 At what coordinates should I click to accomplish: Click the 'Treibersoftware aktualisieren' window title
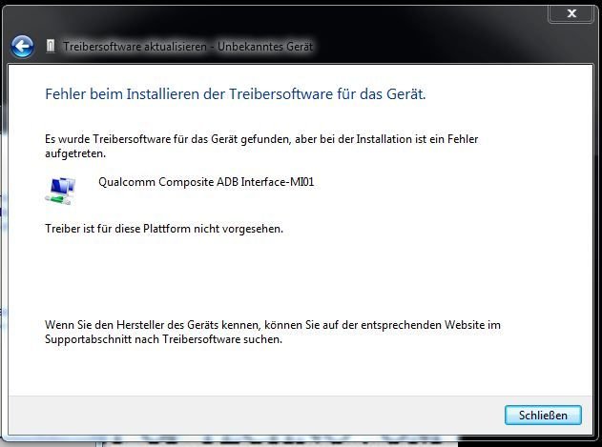pyautogui.click(x=188, y=47)
